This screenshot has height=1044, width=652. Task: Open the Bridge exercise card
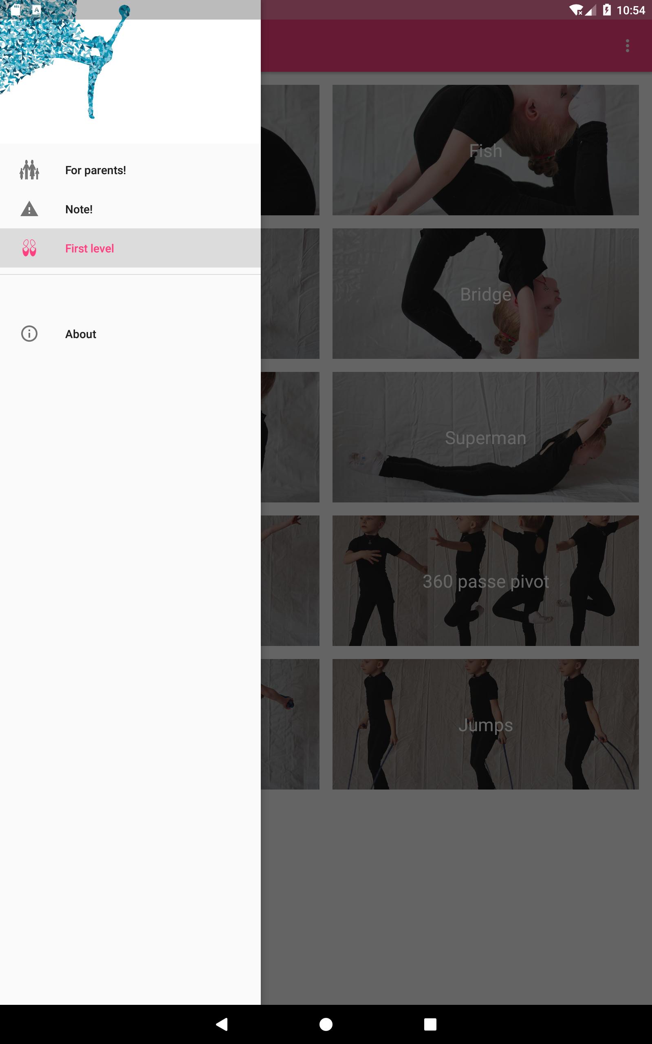point(486,294)
